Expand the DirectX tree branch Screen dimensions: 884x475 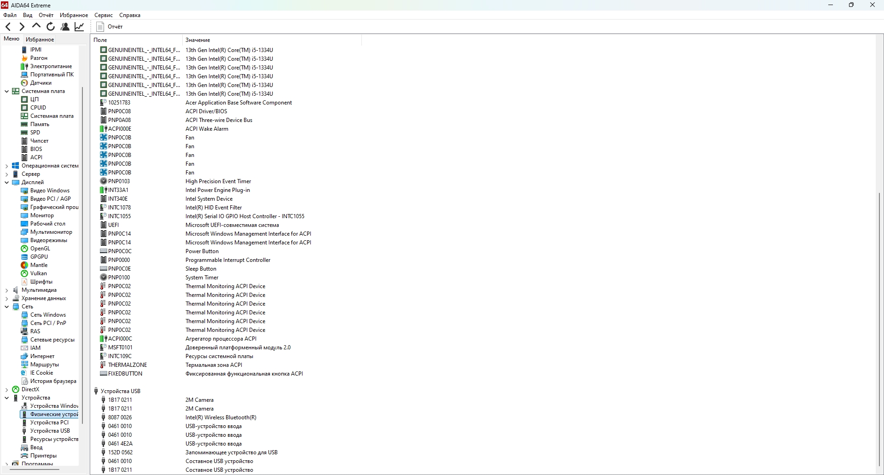pos(6,389)
